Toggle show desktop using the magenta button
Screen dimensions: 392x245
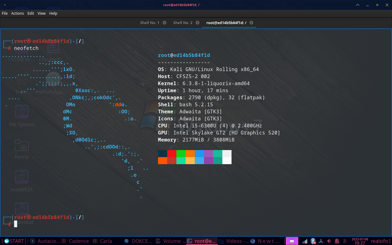pos(292,241)
